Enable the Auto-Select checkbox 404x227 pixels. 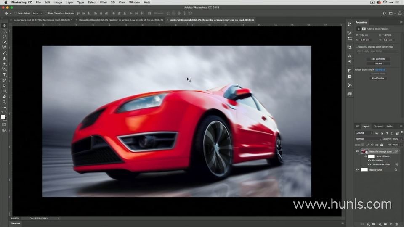[16, 13]
